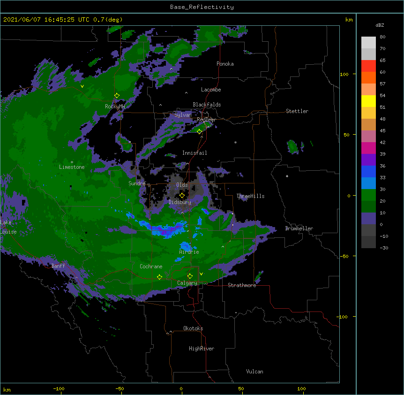Pick the dark orange swatch below 60
Screen dimensions: 404x395
point(368,77)
